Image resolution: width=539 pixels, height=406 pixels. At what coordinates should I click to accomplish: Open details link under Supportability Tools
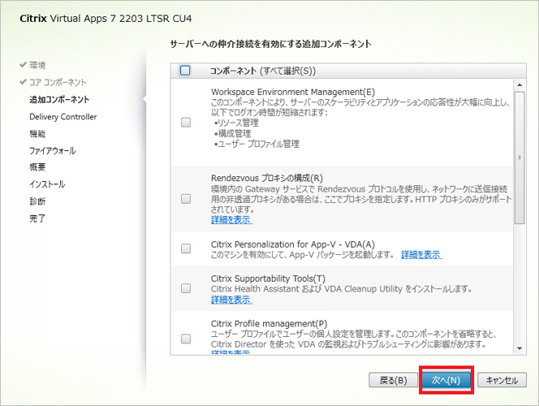(x=231, y=300)
